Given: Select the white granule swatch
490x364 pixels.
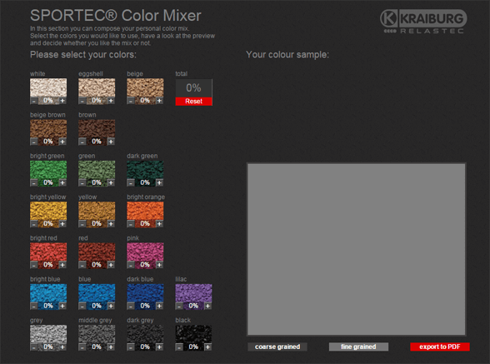Looking at the screenshot, I should coord(48,87).
